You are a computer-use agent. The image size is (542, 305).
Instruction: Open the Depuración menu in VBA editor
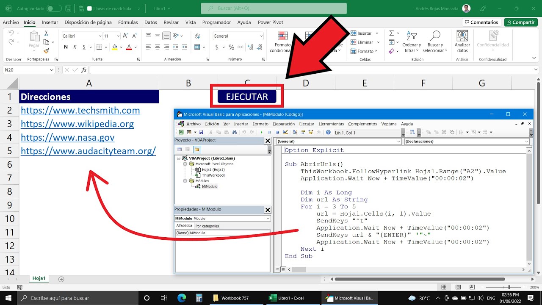click(x=284, y=124)
